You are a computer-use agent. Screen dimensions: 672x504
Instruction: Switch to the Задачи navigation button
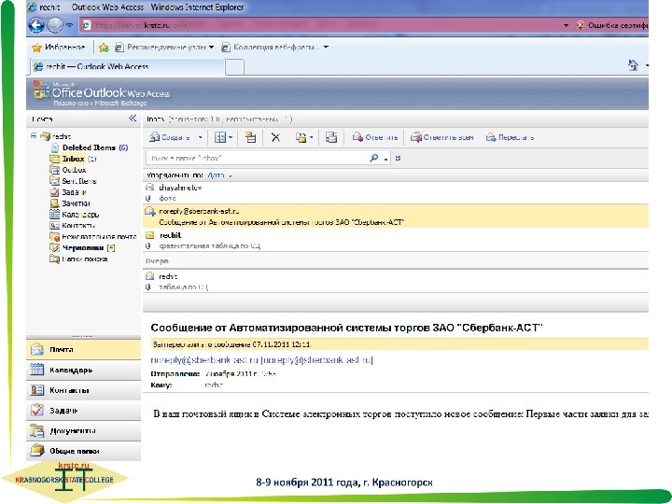point(84,411)
